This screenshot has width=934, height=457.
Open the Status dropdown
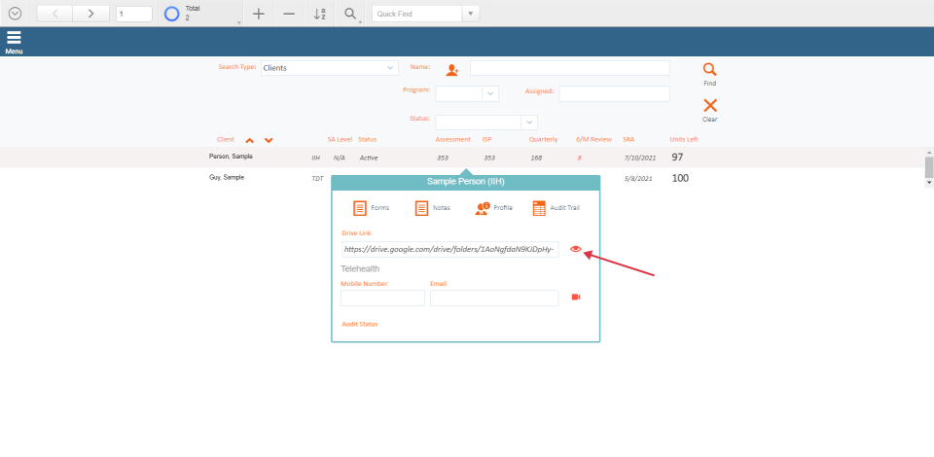tap(529, 123)
